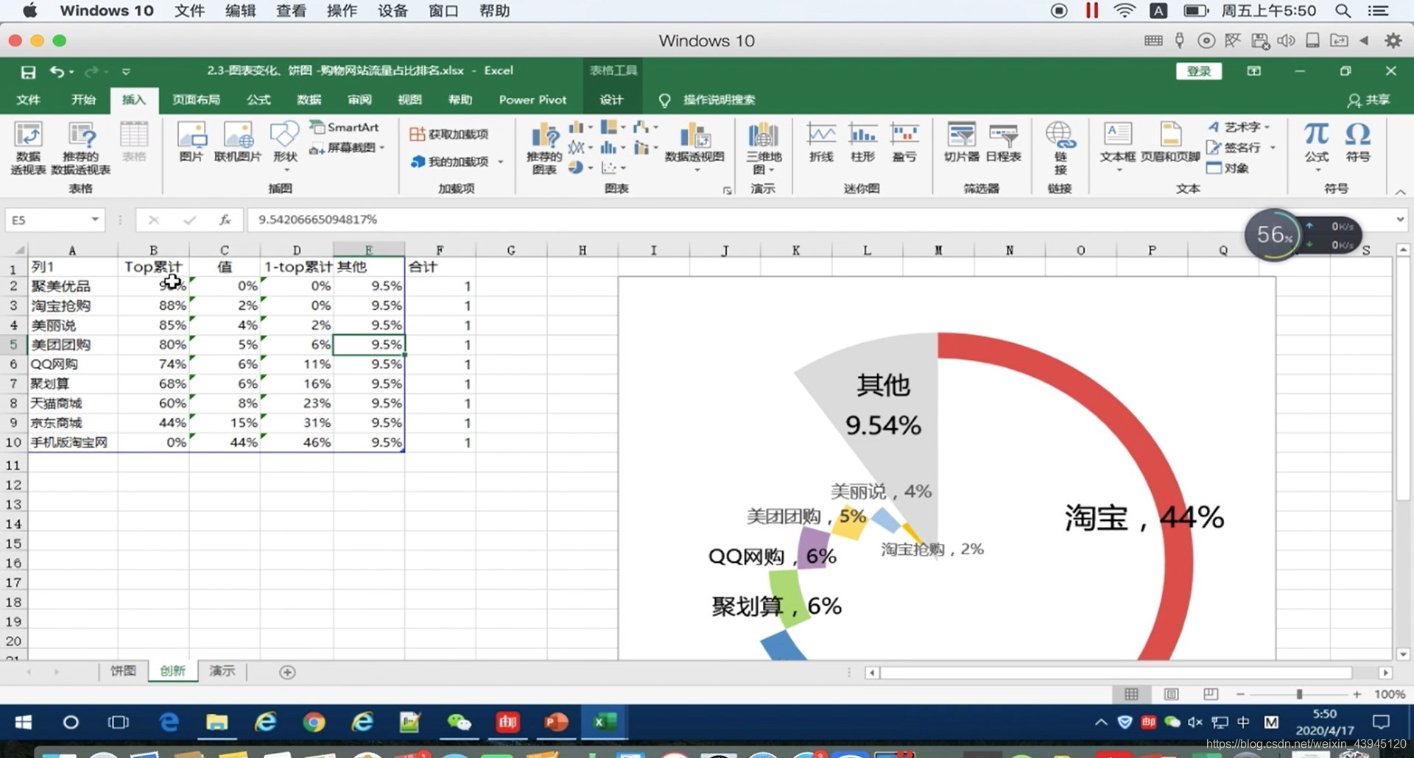Select the 饼图 worksheet tab
1414x758 pixels.
[x=123, y=671]
